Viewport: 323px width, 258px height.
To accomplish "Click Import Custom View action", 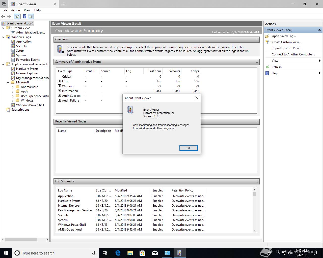I will tap(286, 48).
